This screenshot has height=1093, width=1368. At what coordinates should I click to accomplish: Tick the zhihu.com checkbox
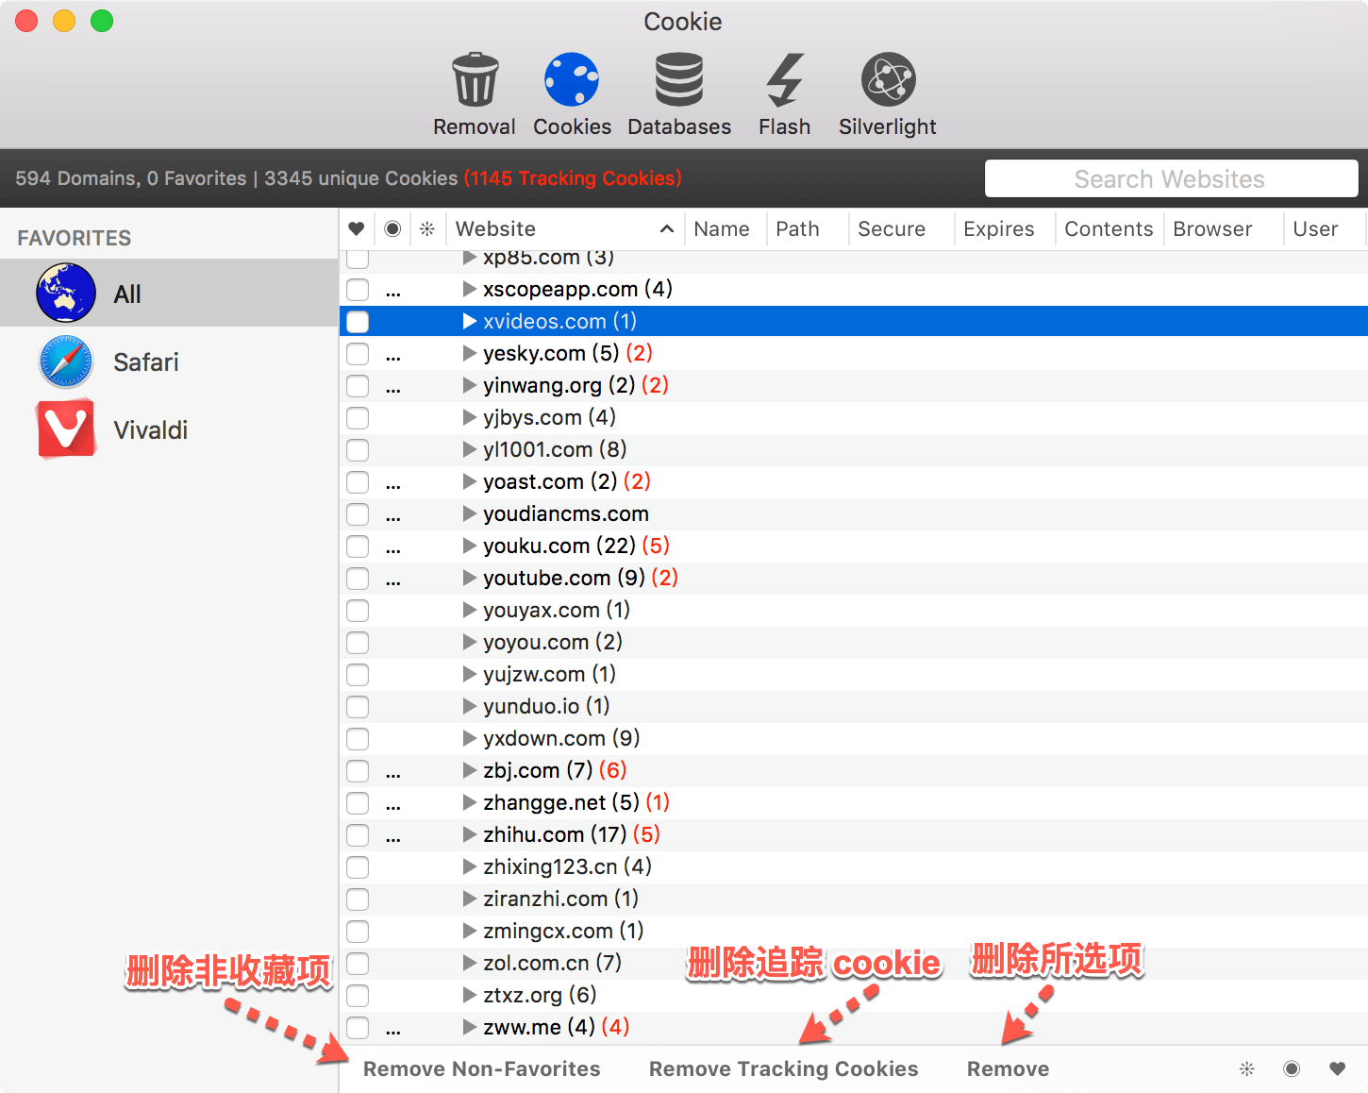coord(358,834)
